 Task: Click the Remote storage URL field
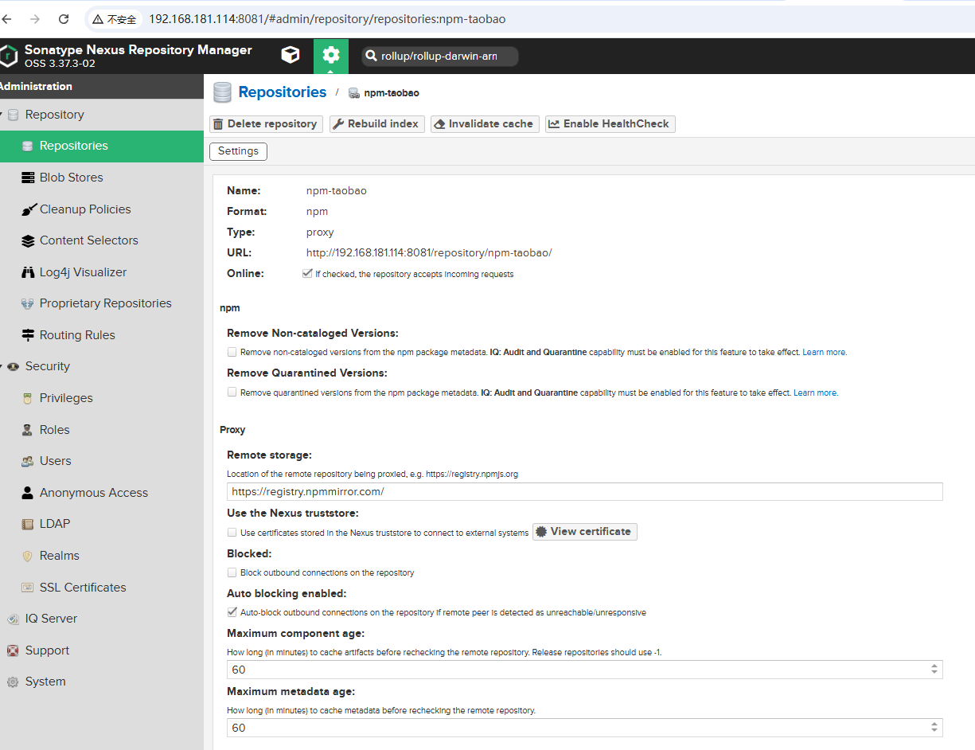584,492
